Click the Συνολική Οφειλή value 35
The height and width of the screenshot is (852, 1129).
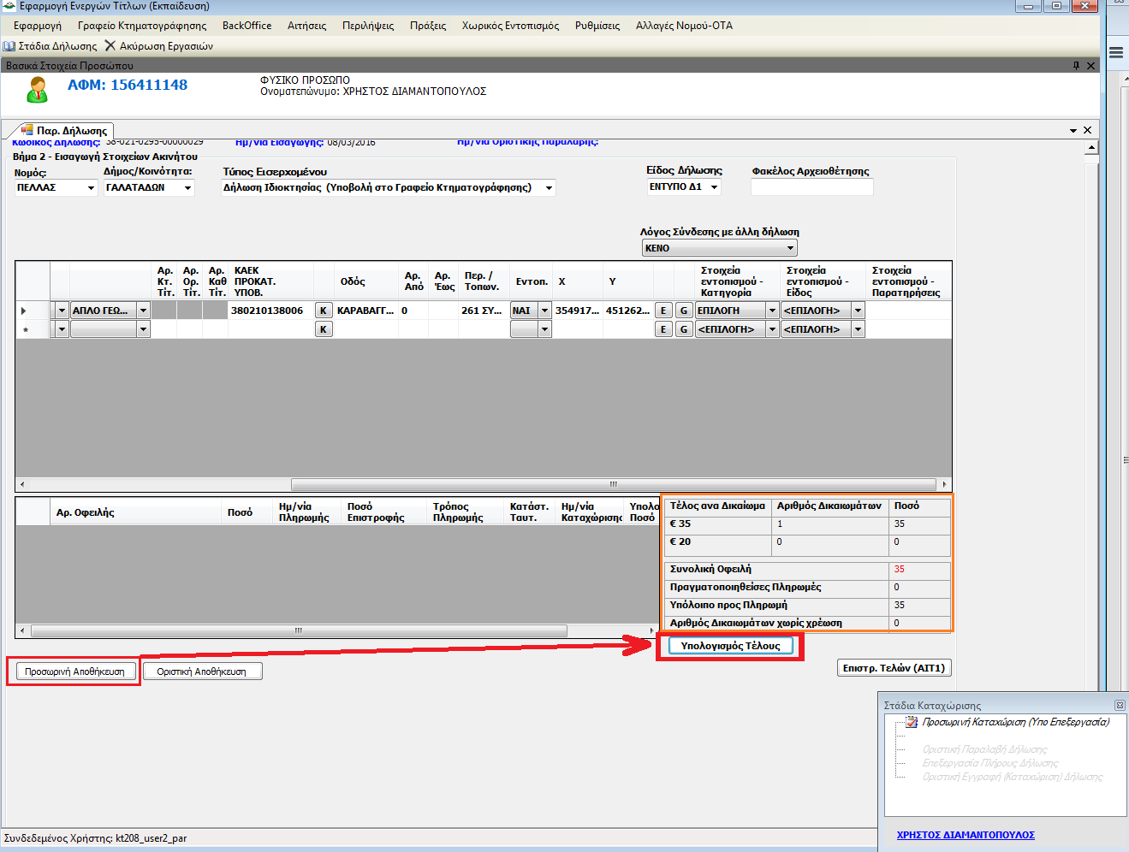pyautogui.click(x=900, y=569)
